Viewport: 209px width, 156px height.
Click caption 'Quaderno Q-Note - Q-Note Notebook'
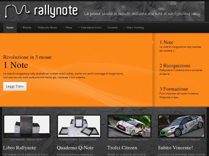(x=78, y=139)
